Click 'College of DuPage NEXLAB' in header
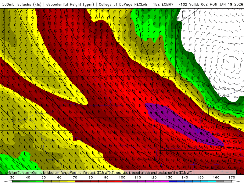Screen dimensions: 244x183 [x=123, y=4]
